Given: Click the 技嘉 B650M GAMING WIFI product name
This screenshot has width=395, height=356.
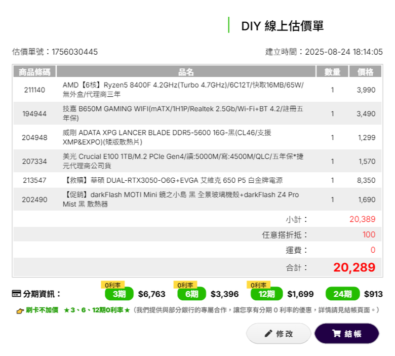Looking at the screenshot, I should point(183,113).
